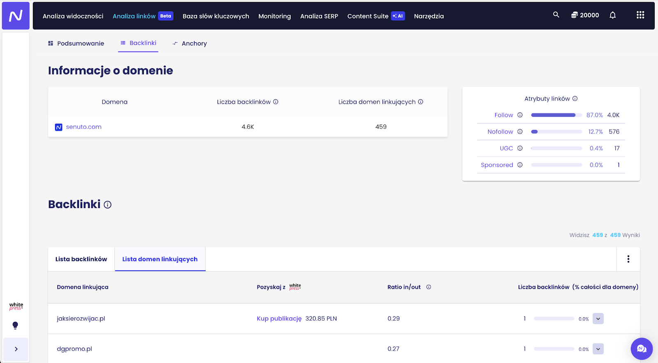Click info icon beside Backlinki heading

click(108, 205)
